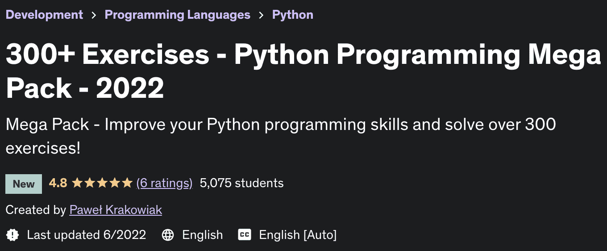
Task: Click the 5,075 students text
Action: coord(241,183)
